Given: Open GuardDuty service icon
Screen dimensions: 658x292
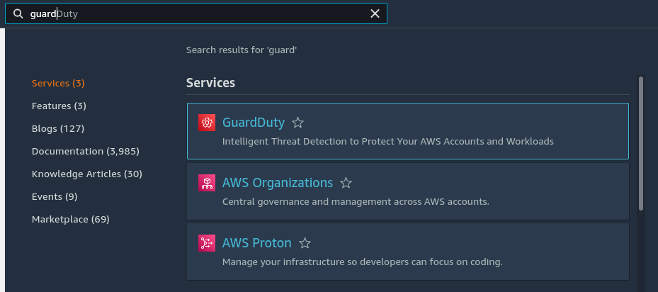Looking at the screenshot, I should point(207,123).
